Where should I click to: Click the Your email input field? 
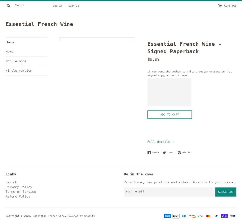(x=169, y=192)
